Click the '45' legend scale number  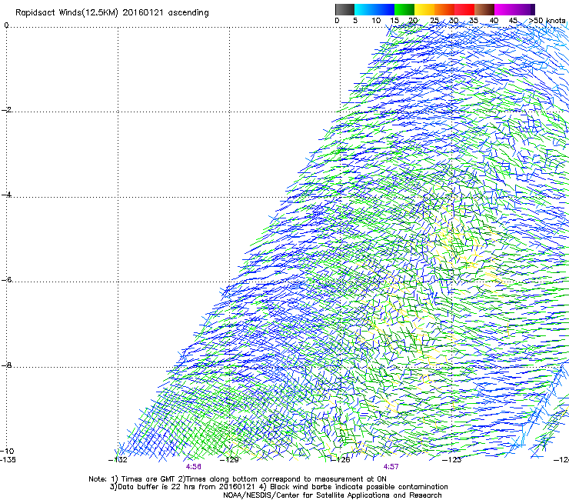coord(513,20)
